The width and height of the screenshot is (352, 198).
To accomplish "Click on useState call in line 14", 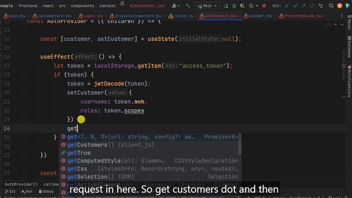I will [x=161, y=39].
